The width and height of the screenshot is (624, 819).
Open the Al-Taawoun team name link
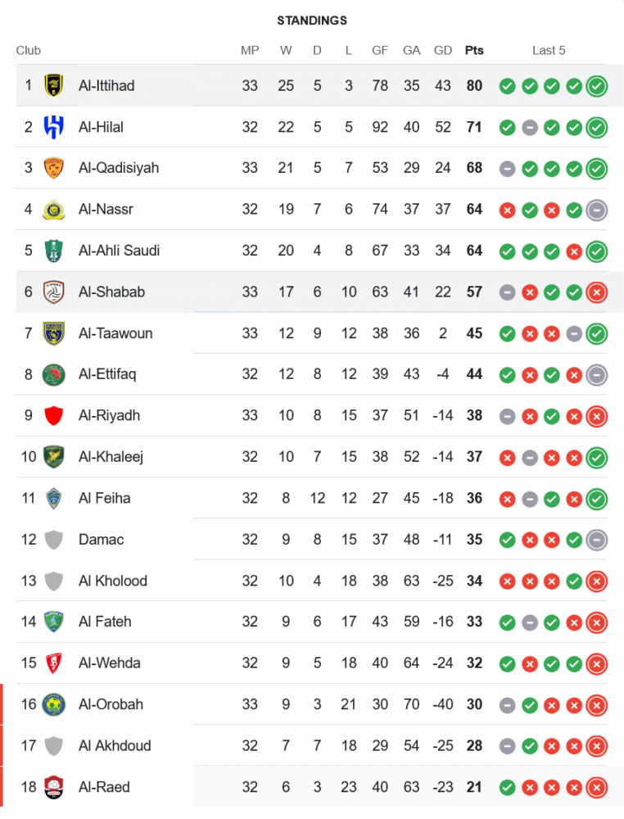pyautogui.click(x=115, y=333)
